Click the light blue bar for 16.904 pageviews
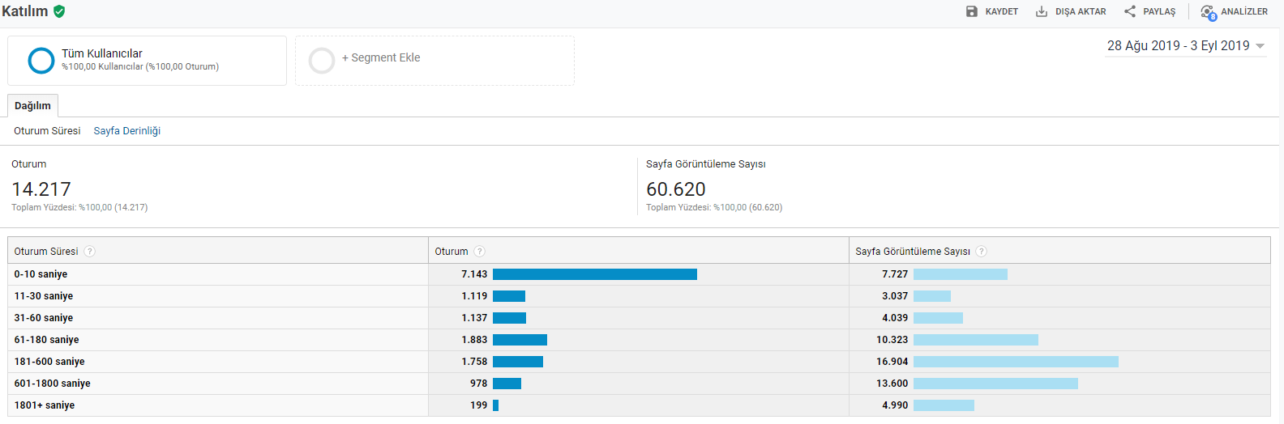Viewport: 1284px width, 424px height. [1016, 362]
